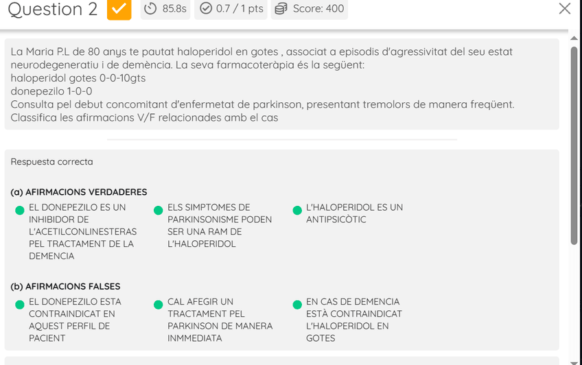Click the scrollbar up arrow
This screenshot has width=582, height=365.
pyautogui.click(x=574, y=37)
